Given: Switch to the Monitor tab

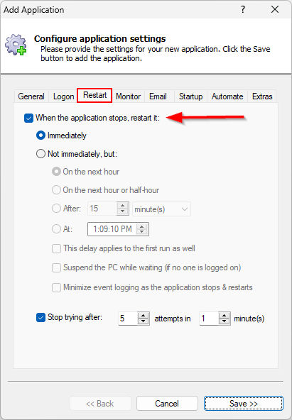Looking at the screenshot, I should click(x=128, y=96).
